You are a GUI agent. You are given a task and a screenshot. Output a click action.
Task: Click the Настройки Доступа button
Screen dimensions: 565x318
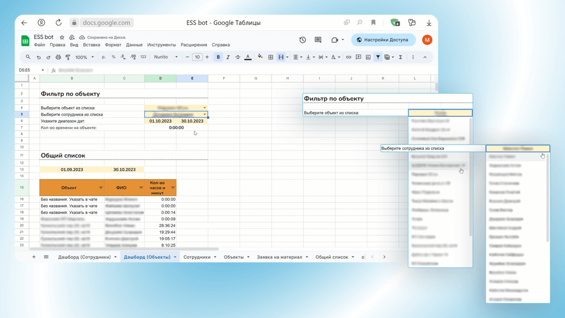pyautogui.click(x=383, y=40)
